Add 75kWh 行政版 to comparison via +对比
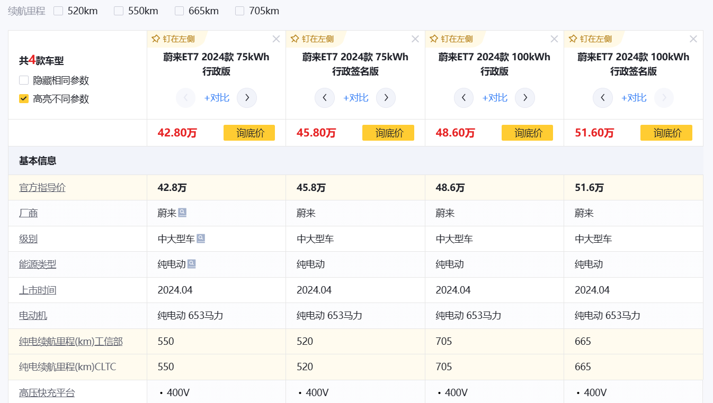 coord(217,98)
